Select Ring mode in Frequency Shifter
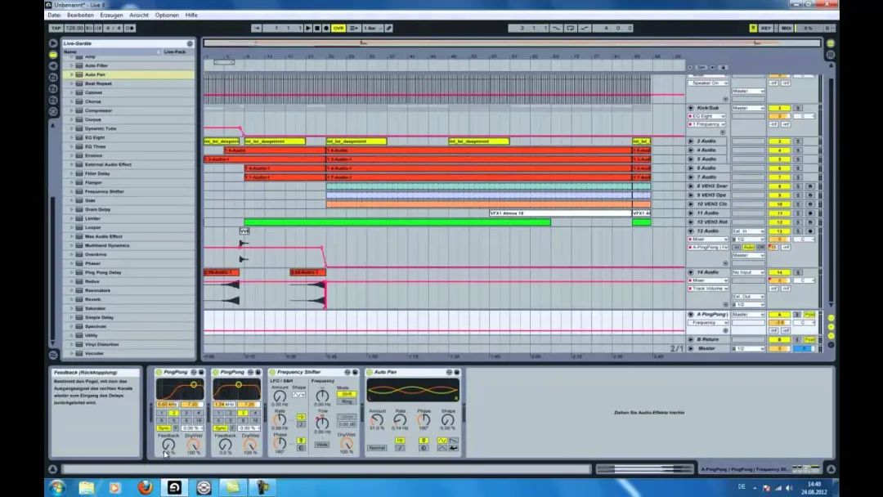The image size is (883, 497). 347,401
